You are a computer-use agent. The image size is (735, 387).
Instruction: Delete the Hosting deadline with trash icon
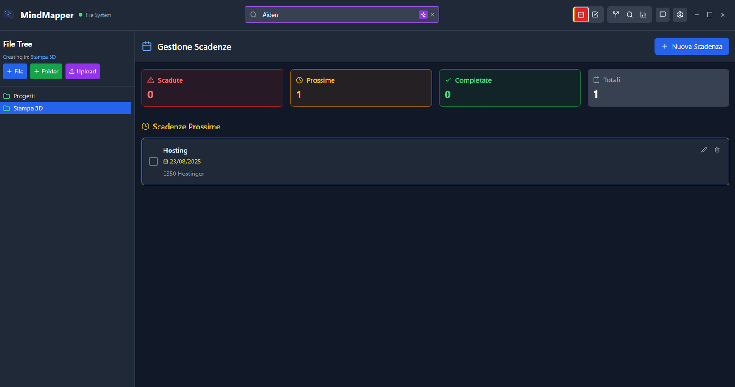pyautogui.click(x=717, y=150)
